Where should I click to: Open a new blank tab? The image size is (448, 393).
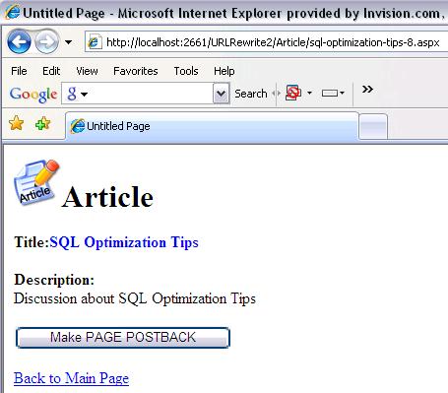[373, 127]
